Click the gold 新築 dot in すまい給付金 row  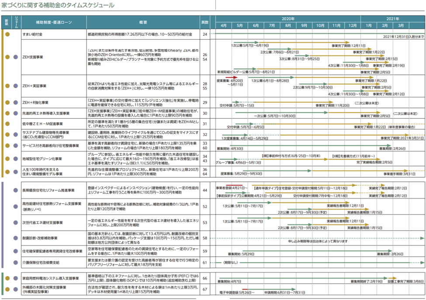pos(7,34)
